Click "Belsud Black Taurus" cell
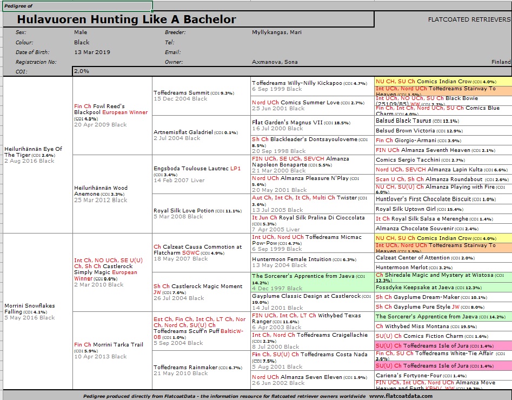 click(x=443, y=121)
